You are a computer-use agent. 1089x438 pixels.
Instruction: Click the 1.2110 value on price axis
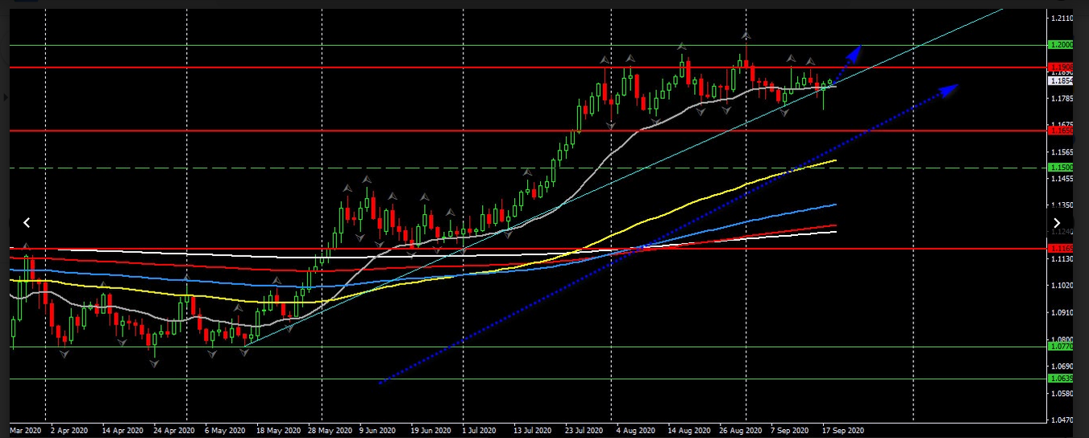click(1062, 19)
